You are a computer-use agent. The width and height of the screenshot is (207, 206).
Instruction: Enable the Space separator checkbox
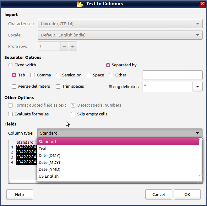click(x=89, y=75)
